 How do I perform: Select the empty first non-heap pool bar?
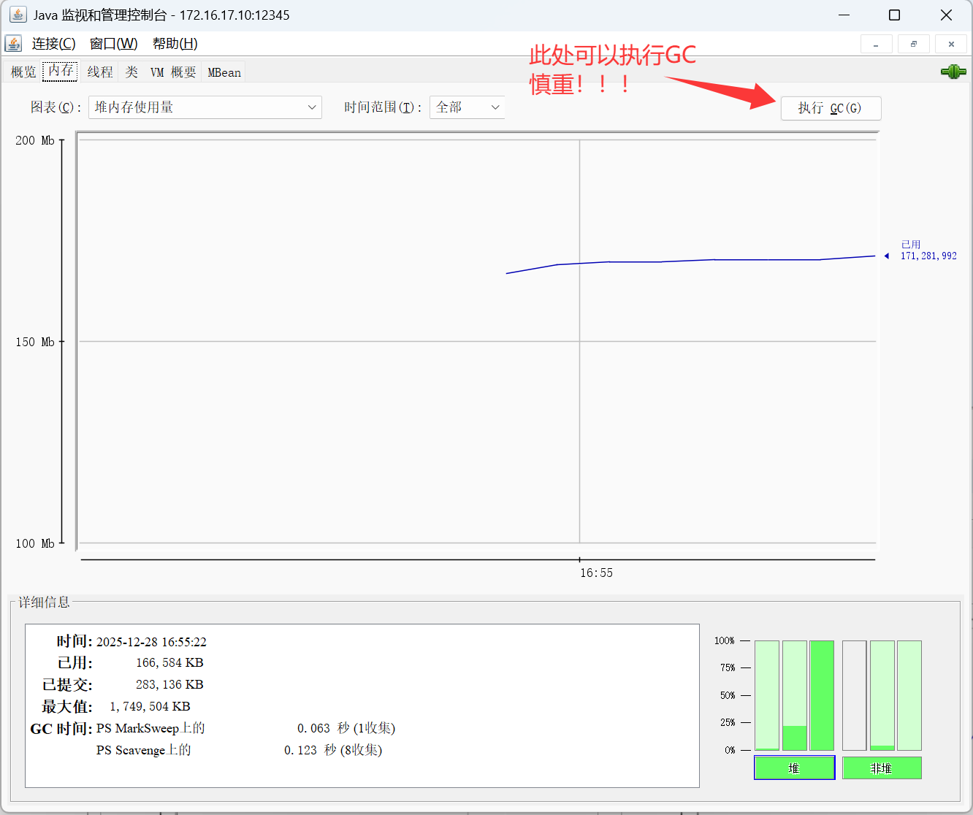[x=854, y=695]
